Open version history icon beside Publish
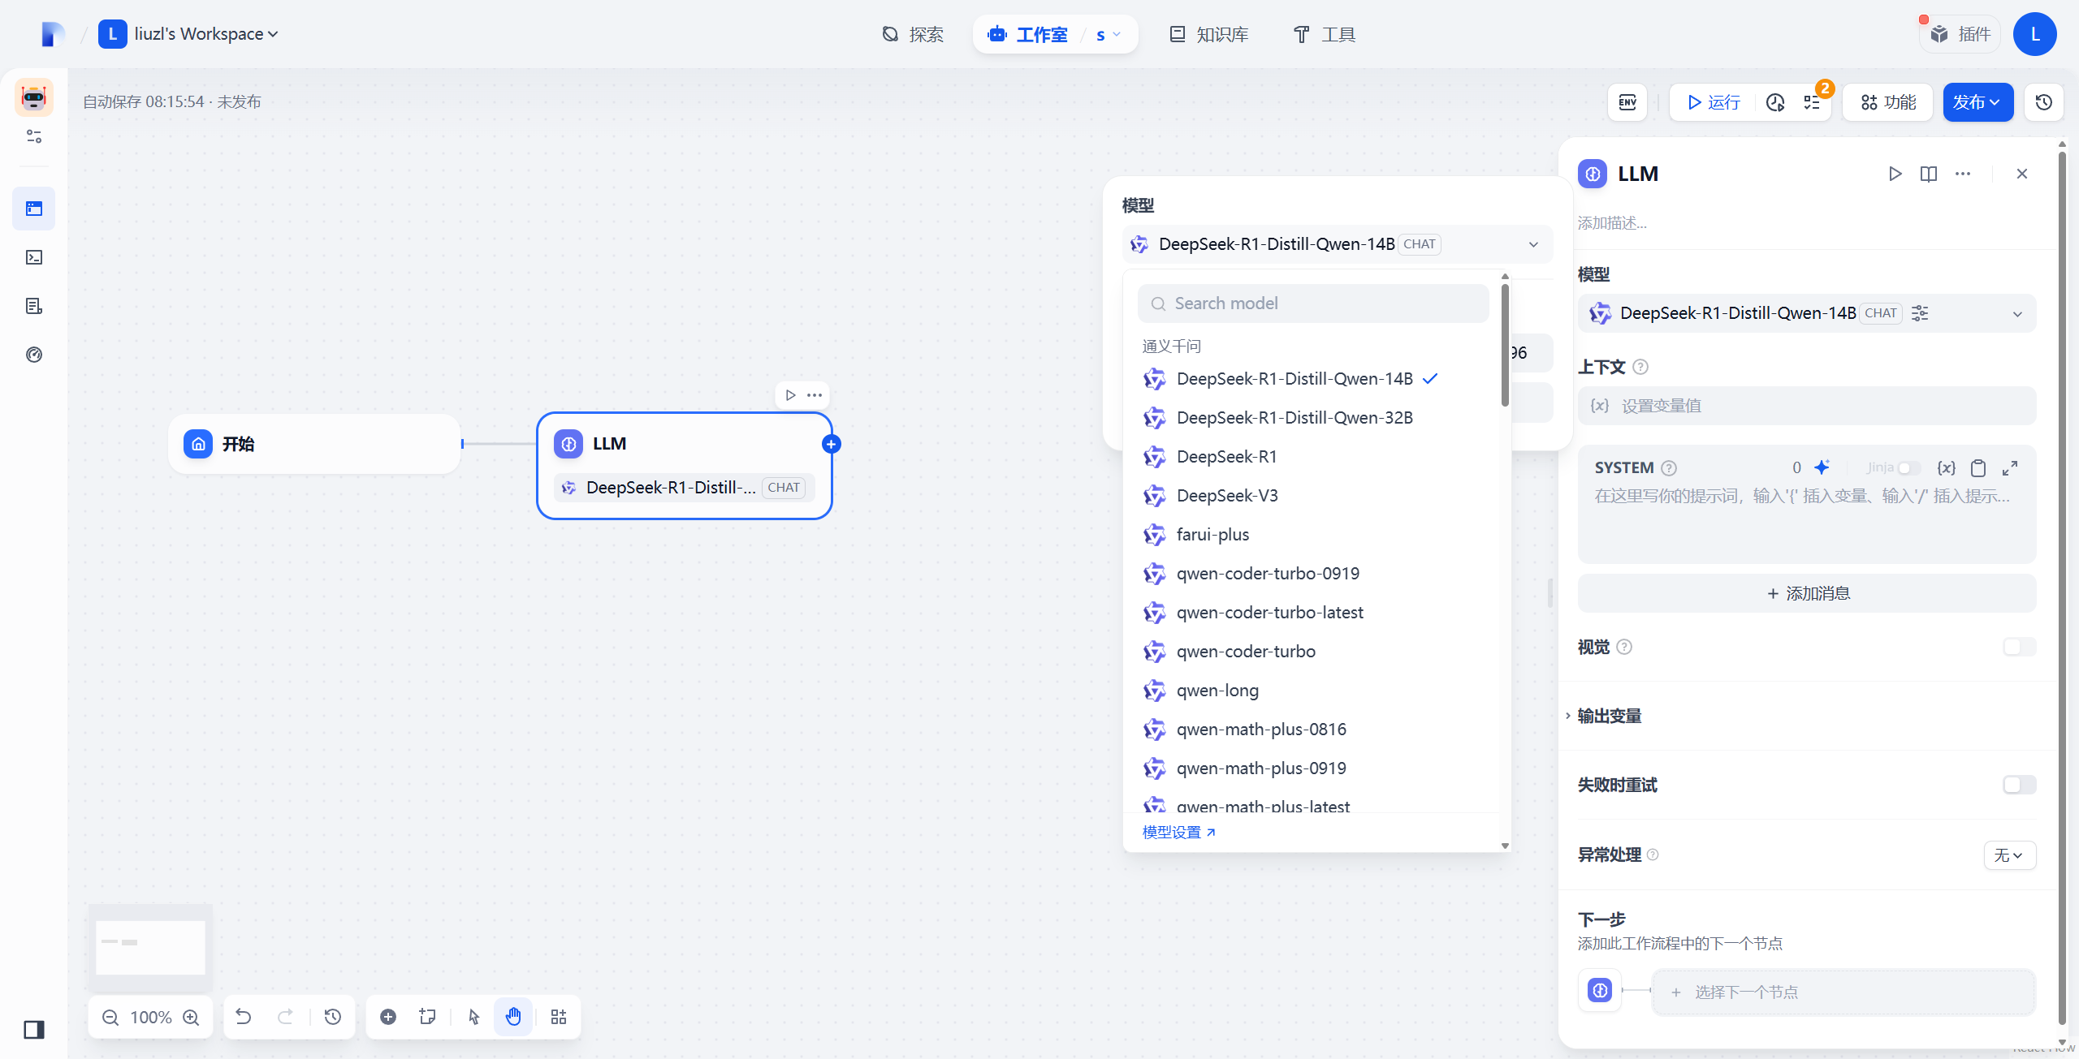The width and height of the screenshot is (2079, 1059). (x=2044, y=102)
